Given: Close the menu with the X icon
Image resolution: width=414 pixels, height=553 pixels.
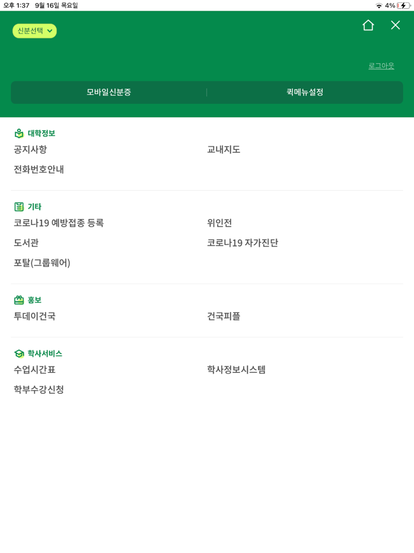Looking at the screenshot, I should click(395, 25).
